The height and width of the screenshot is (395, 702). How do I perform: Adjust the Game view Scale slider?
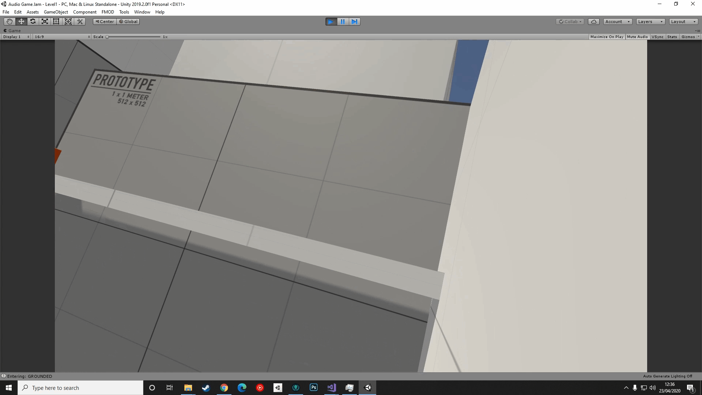pyautogui.click(x=133, y=37)
